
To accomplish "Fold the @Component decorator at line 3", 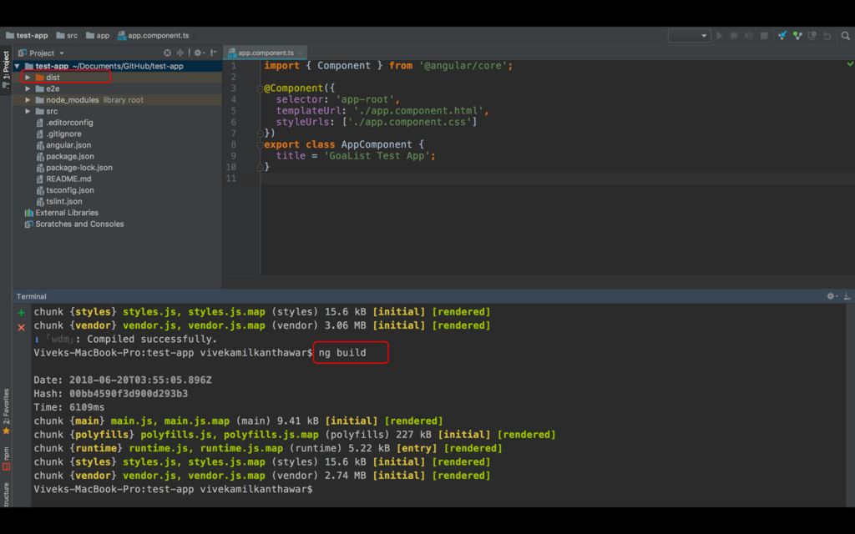I will coord(261,88).
